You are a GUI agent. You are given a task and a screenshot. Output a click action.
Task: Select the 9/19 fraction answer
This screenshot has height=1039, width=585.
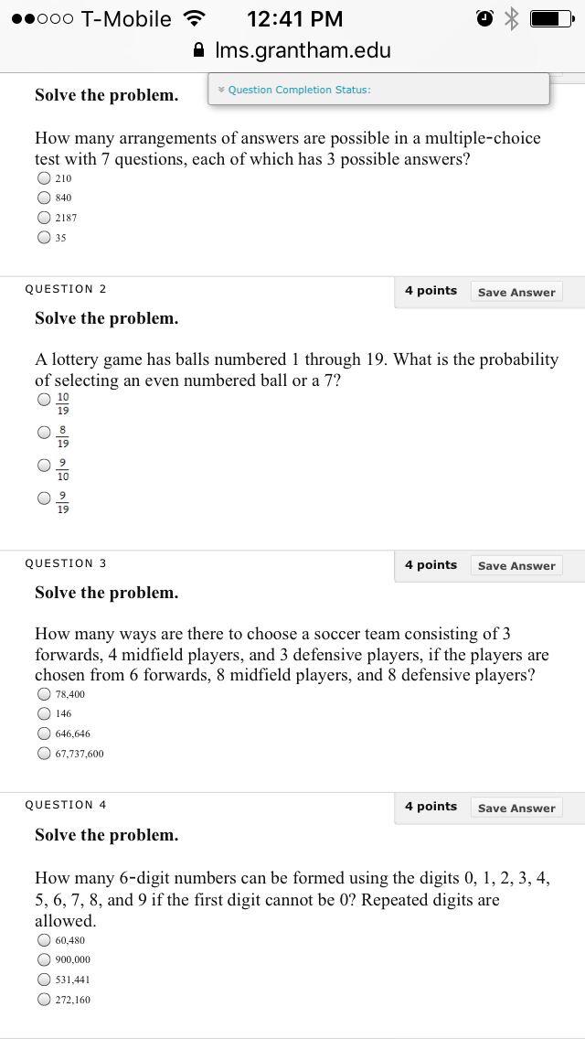point(44,498)
